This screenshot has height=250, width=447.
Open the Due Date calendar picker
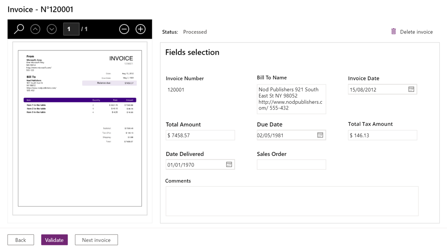click(320, 135)
